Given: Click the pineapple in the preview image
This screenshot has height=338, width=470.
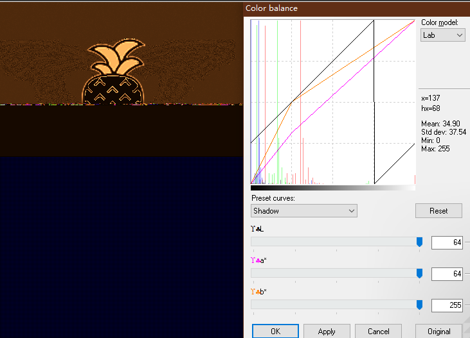Looking at the screenshot, I should point(114,72).
